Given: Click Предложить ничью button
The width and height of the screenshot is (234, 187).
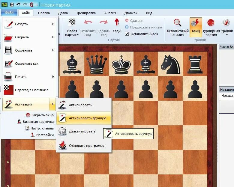Looking at the screenshot, I should click(x=143, y=27).
